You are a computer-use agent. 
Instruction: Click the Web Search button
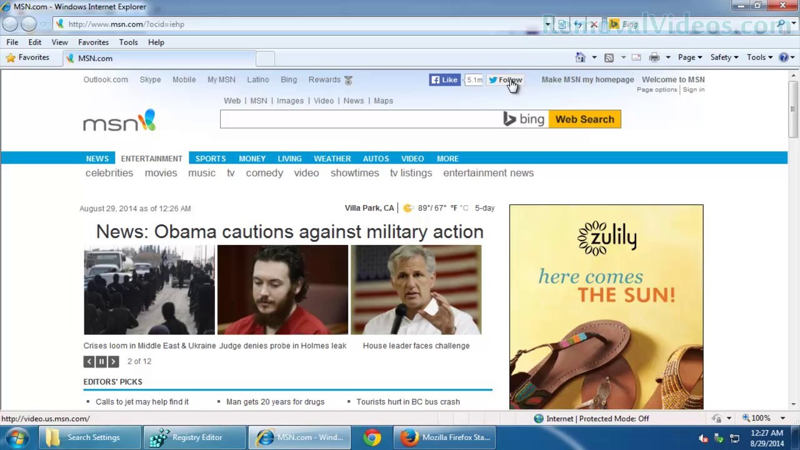click(584, 119)
